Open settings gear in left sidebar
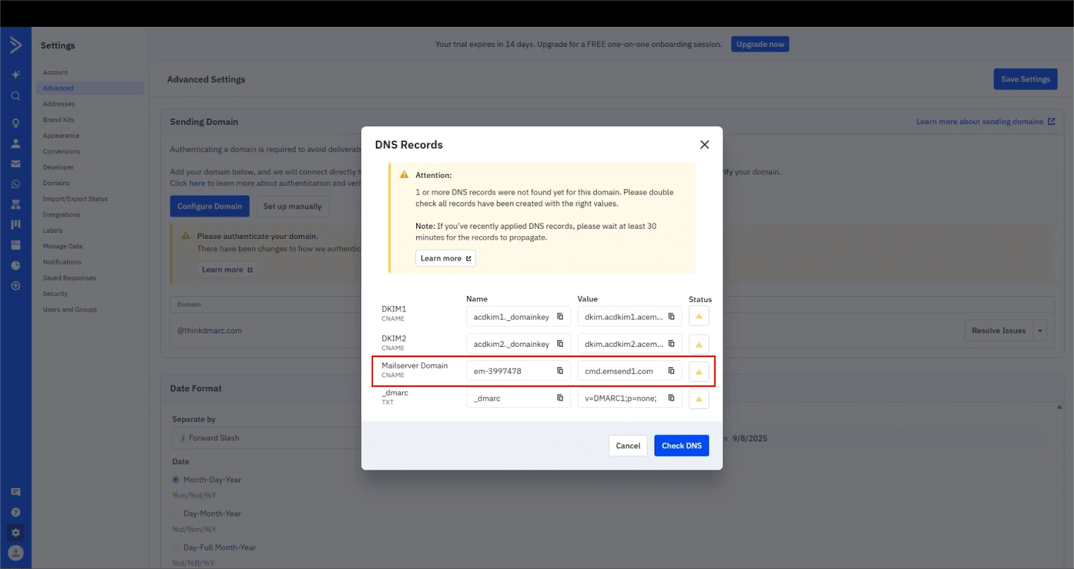Viewport: 1074px width, 569px height. 15,533
